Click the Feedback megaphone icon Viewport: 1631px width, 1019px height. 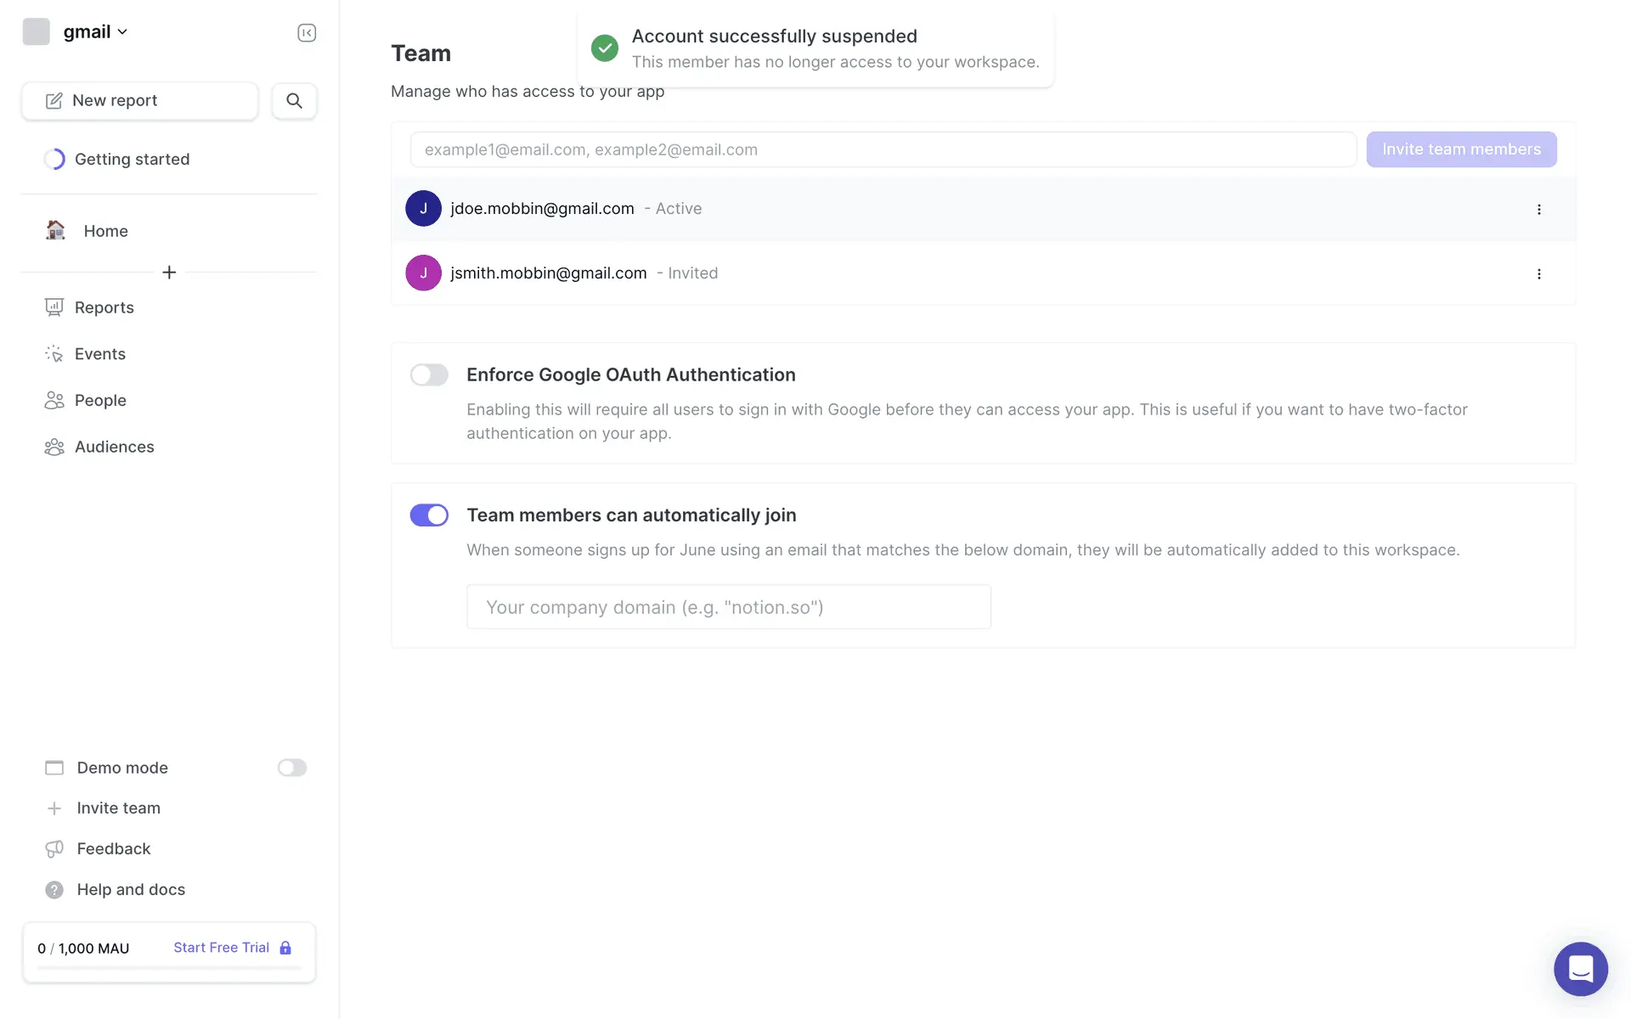coord(54,848)
